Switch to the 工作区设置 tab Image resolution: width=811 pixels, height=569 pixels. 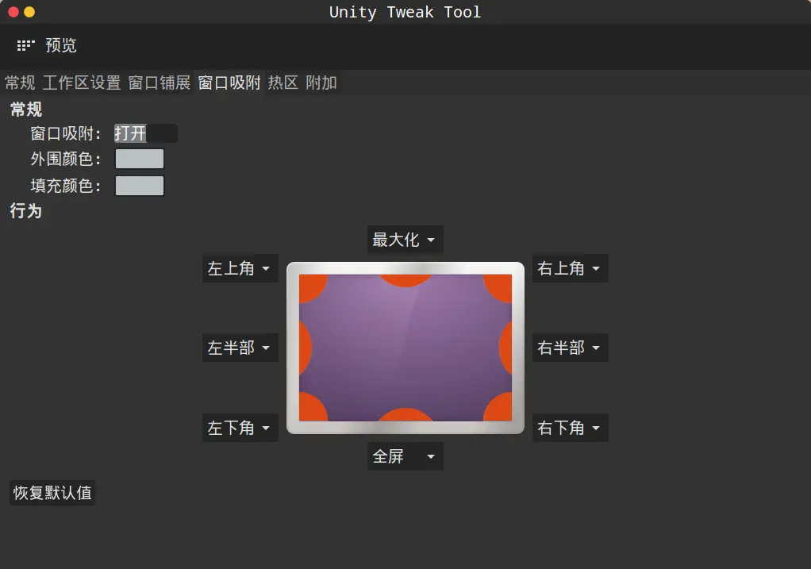coord(81,83)
